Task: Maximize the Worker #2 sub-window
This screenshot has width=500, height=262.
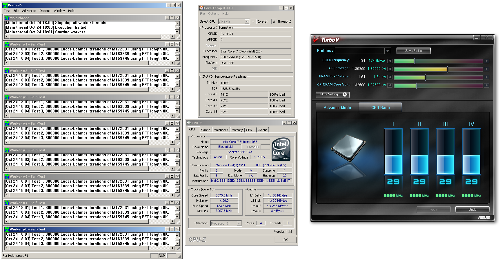Action: click(x=172, y=71)
